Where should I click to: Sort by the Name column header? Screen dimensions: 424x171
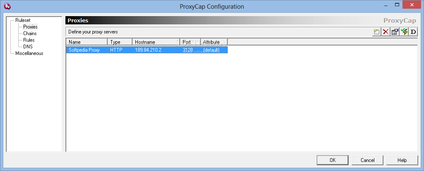click(87, 42)
